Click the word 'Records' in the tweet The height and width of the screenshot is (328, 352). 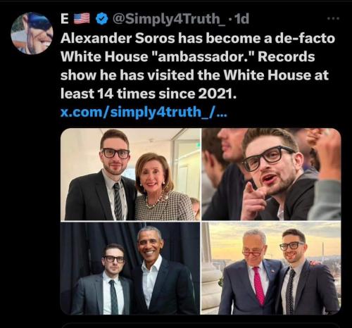coord(287,57)
